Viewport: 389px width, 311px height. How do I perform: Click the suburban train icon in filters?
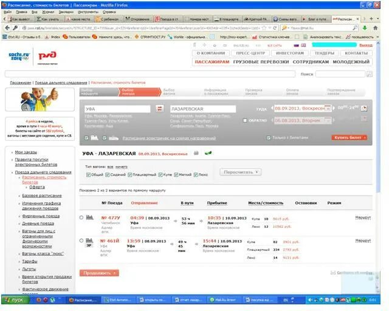114,138
